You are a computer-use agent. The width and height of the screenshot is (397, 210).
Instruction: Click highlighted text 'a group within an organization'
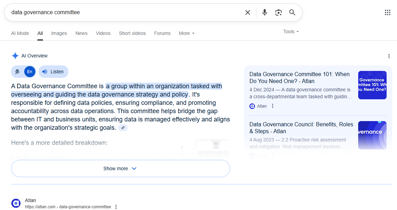tap(148, 86)
